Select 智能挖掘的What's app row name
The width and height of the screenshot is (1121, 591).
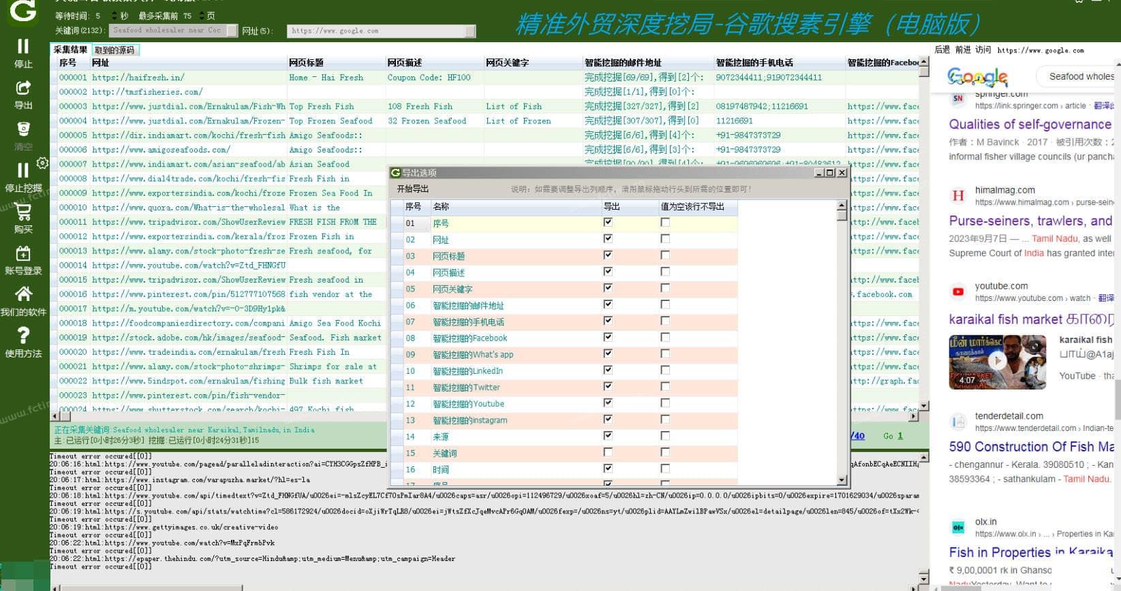[x=473, y=355]
